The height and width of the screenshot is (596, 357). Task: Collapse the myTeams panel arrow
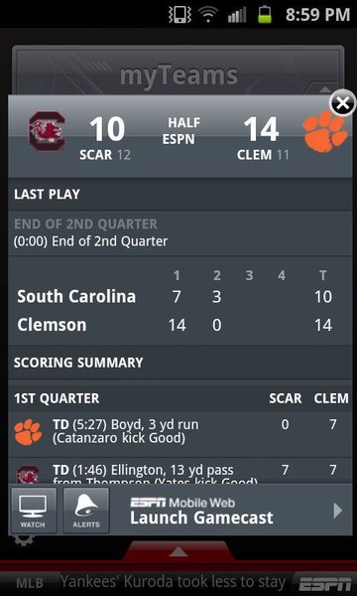tap(324, 89)
